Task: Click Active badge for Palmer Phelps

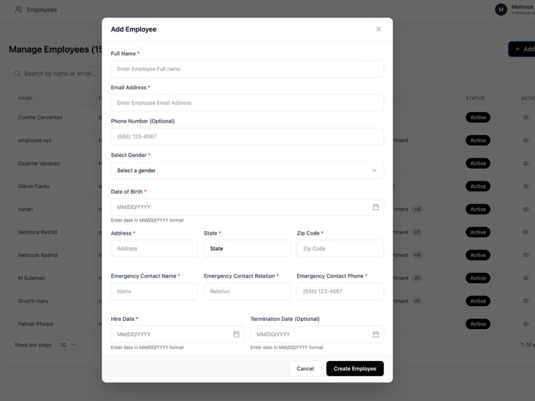Action: 478,324
